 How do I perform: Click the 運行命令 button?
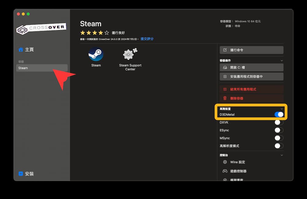coord(251,50)
